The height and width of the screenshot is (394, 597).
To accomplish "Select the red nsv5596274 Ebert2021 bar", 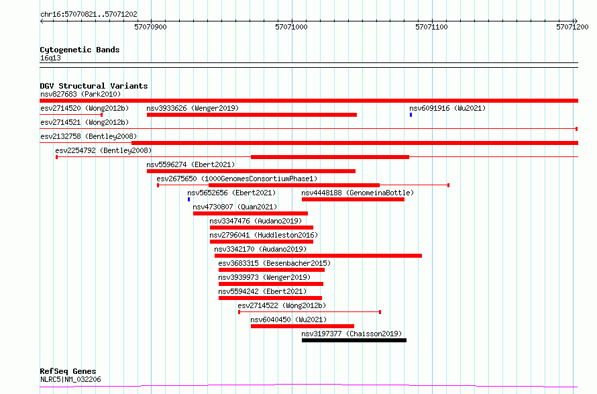I will point(252,171).
